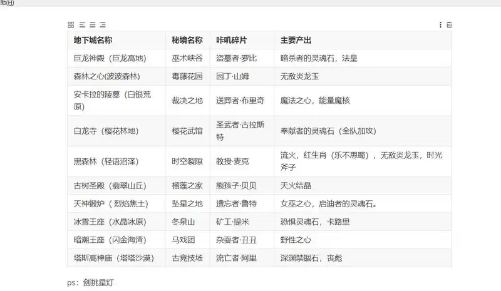
Task: Click the 裁决之地 cell
Action: [x=187, y=100]
